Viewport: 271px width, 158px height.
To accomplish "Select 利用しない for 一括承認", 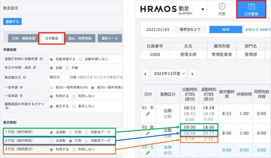I will click(74, 96).
